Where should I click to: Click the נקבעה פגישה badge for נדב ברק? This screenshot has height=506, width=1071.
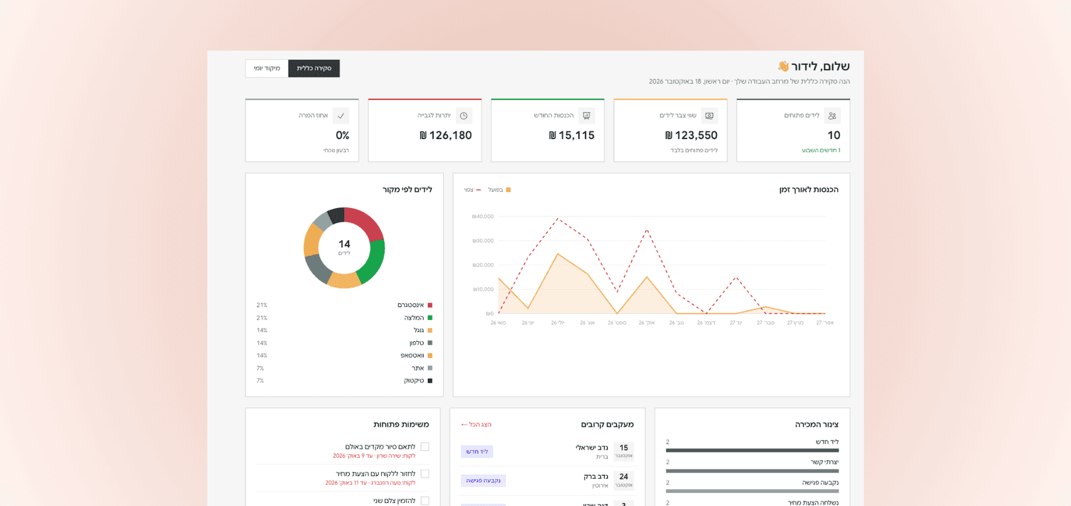point(483,480)
